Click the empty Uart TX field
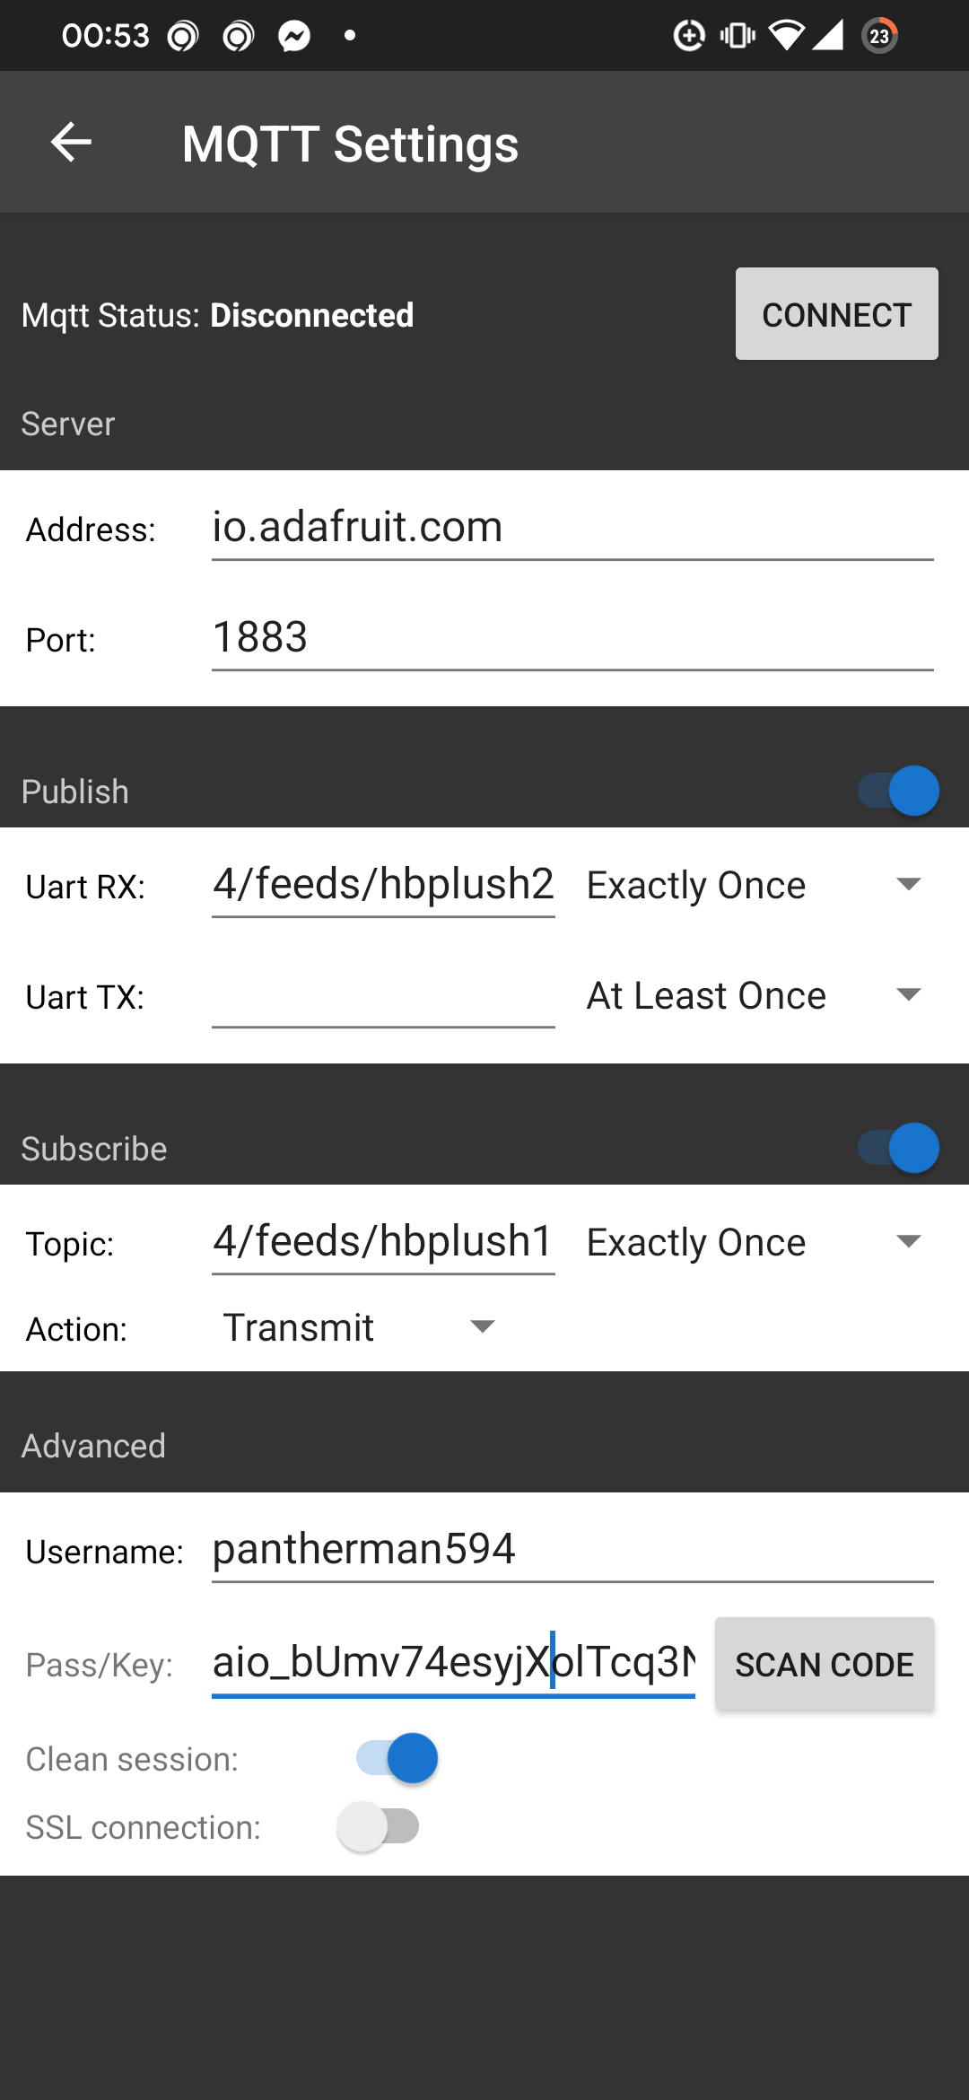Screen dimensions: 969x2100 pyautogui.click(x=383, y=996)
